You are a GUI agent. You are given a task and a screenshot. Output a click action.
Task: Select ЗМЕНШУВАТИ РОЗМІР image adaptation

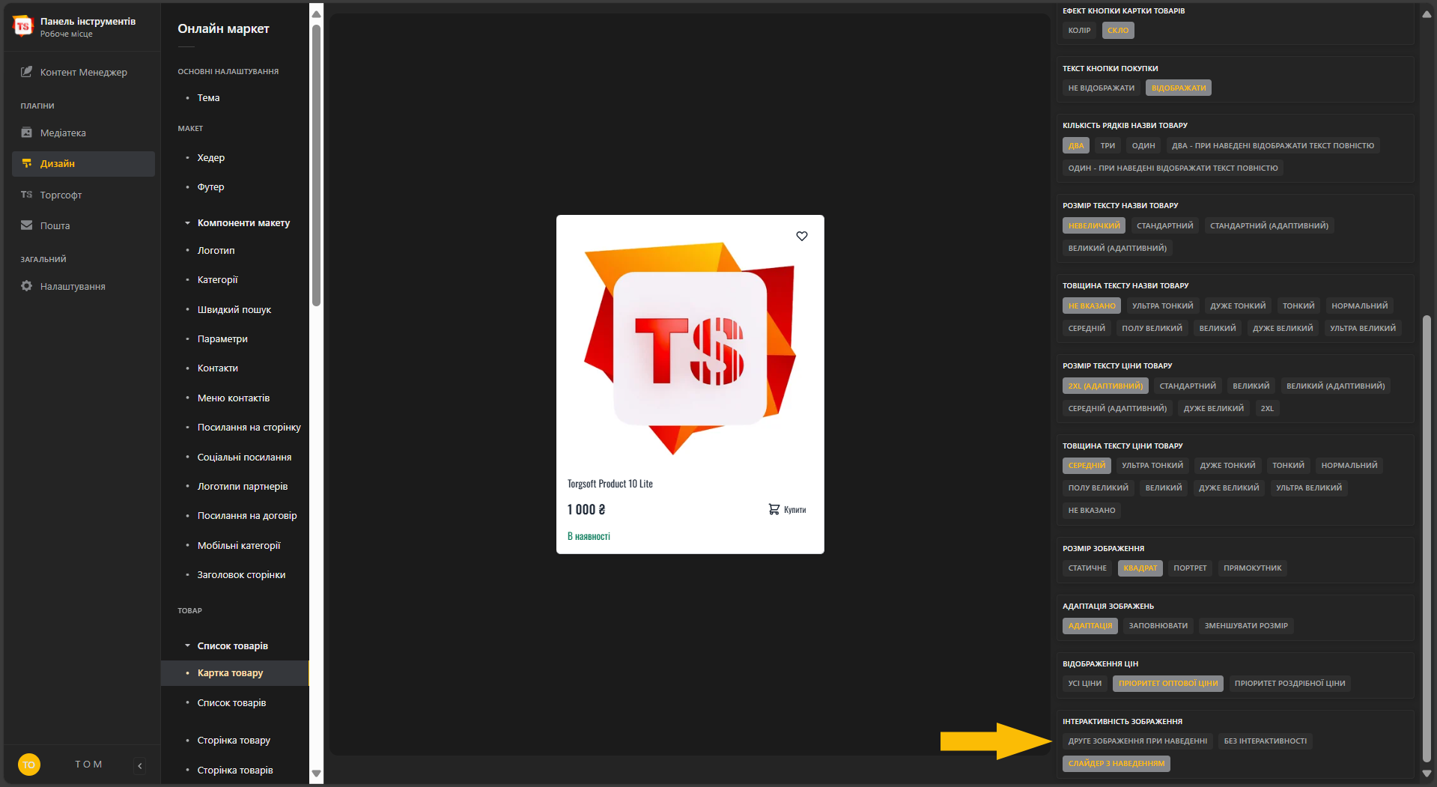click(x=1246, y=626)
